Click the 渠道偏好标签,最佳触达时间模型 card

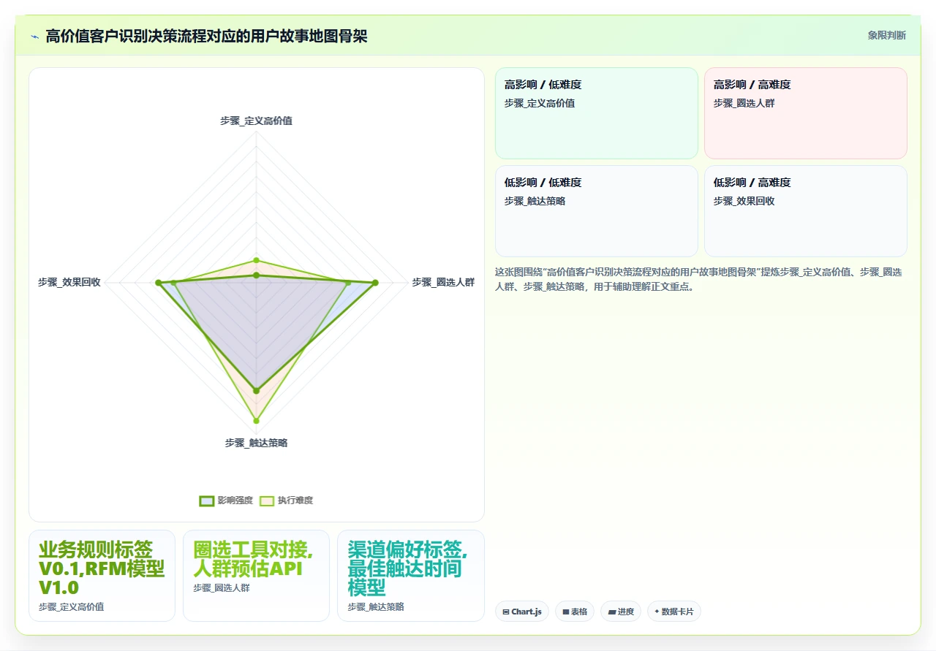coord(410,576)
